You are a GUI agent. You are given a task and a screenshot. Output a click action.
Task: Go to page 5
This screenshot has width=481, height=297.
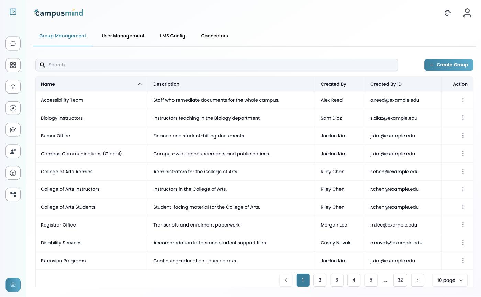coord(371,280)
